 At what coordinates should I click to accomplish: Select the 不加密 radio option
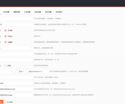point(5,30)
